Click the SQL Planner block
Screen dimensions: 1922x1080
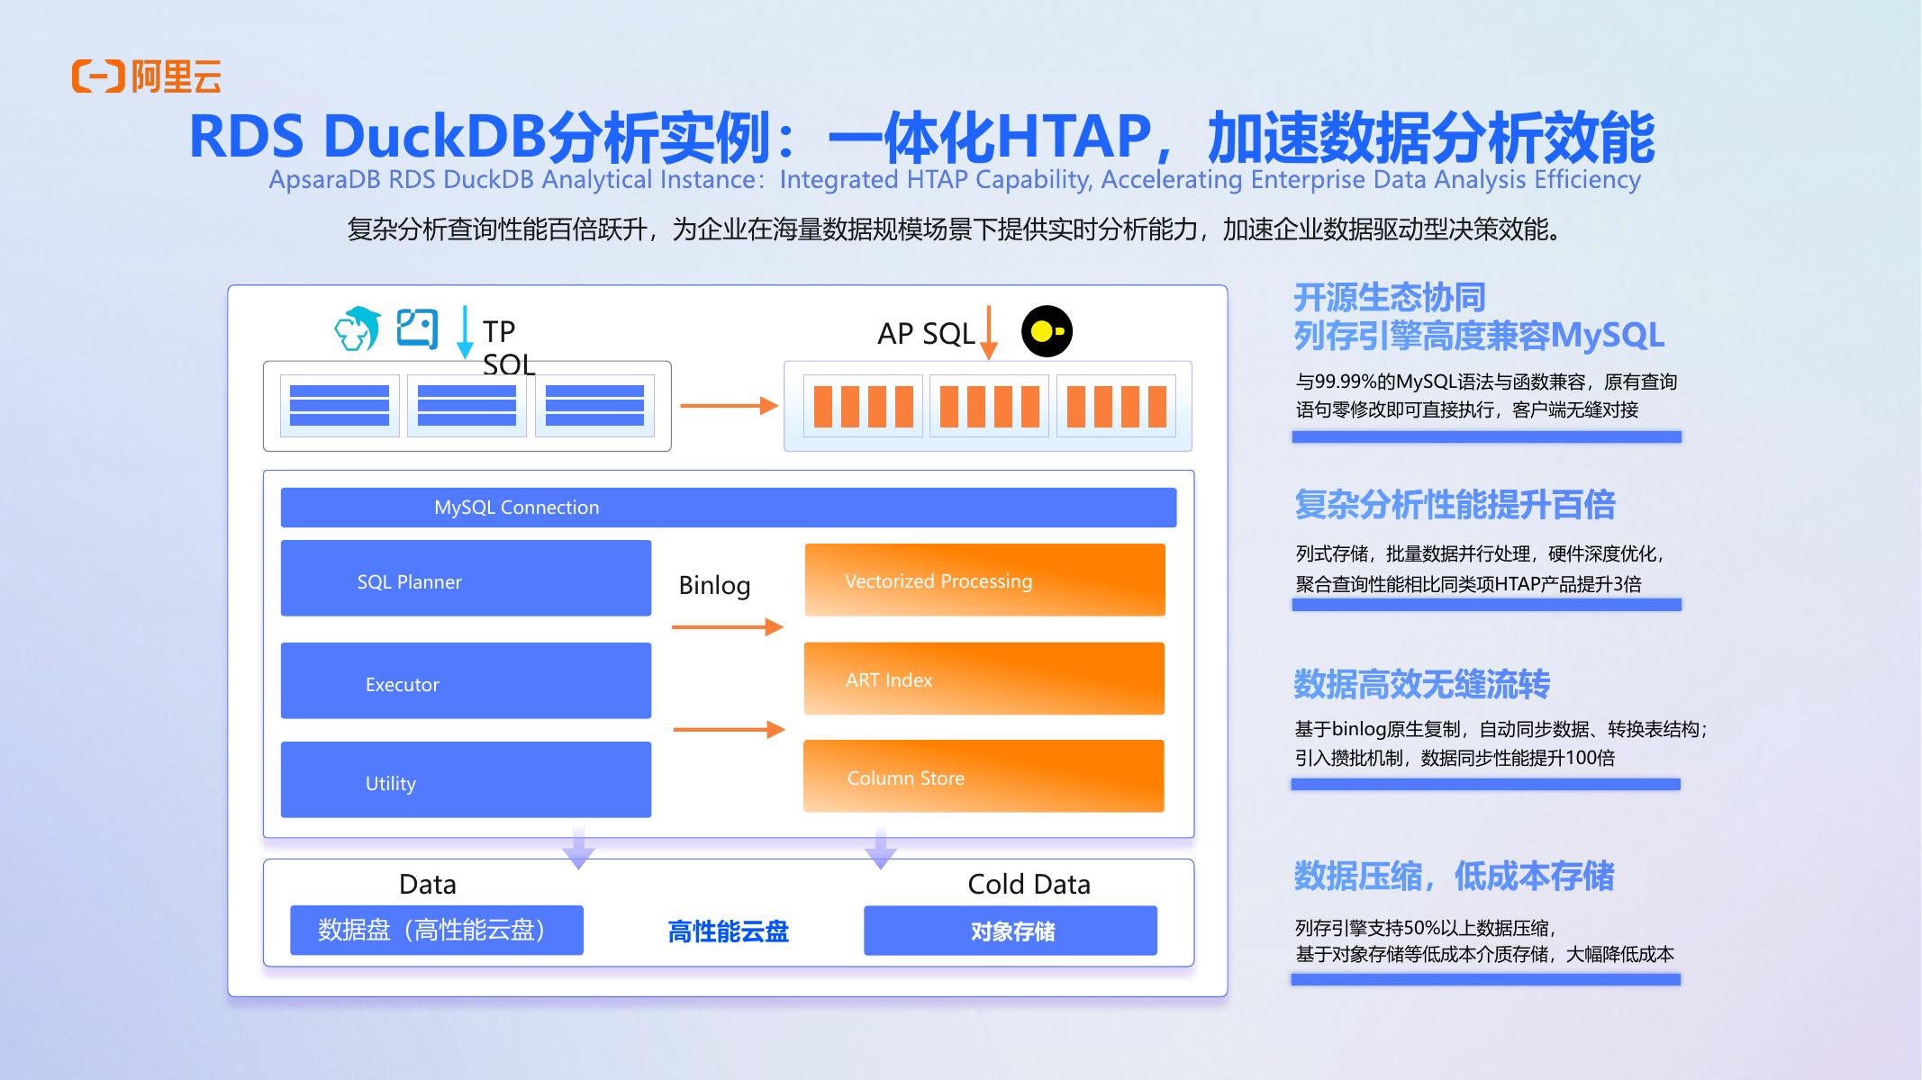[x=466, y=579]
